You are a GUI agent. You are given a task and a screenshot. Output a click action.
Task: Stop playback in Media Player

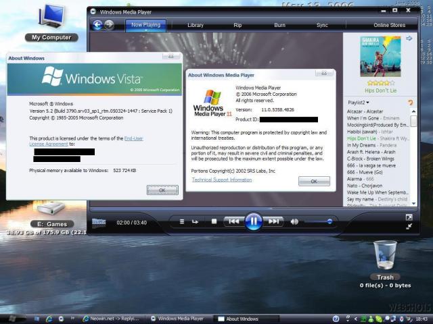[214, 221]
